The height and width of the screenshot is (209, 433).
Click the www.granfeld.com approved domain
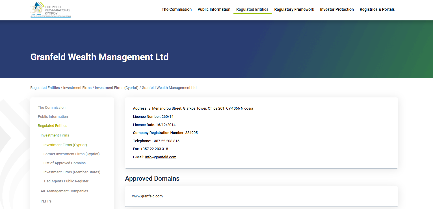click(x=148, y=196)
